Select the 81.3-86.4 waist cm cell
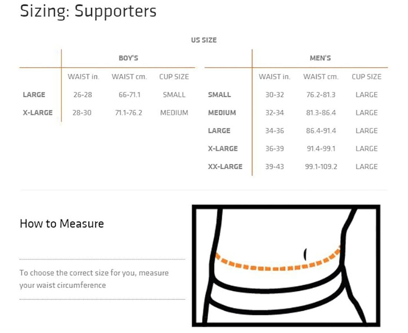 321,113
